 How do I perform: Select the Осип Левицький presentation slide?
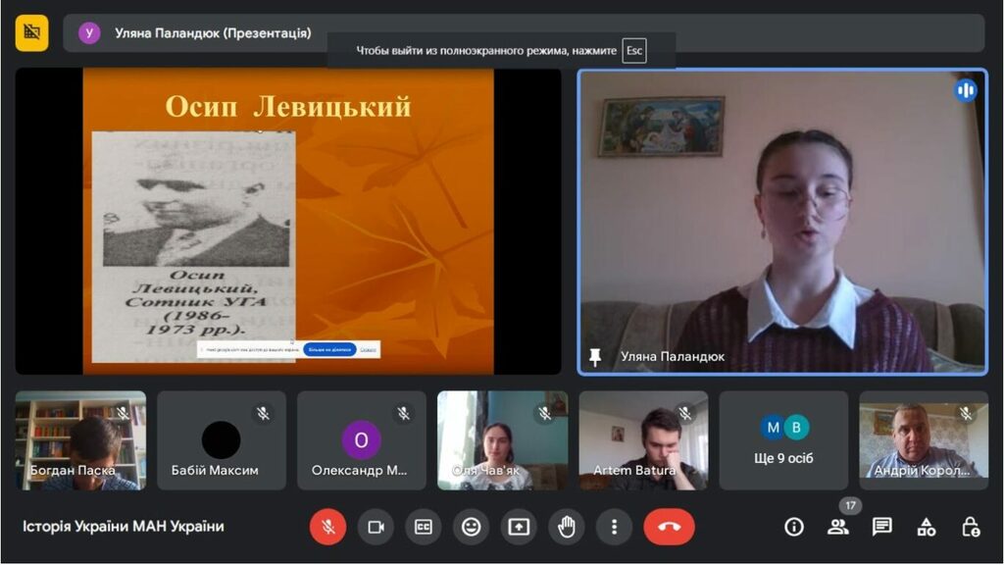pyautogui.click(x=287, y=221)
